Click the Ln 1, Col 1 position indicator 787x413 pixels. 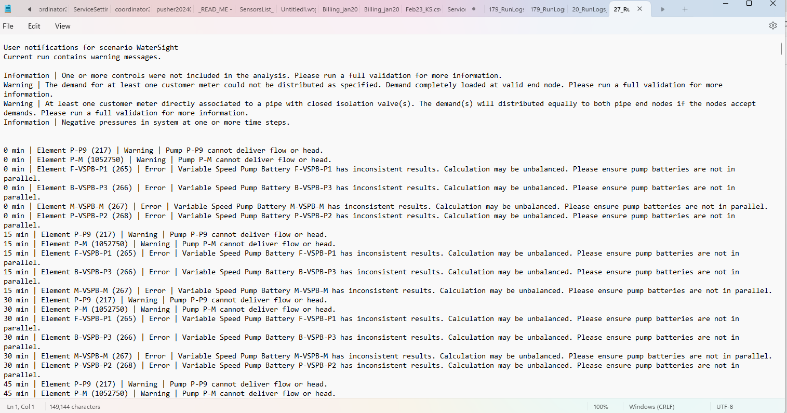21,407
